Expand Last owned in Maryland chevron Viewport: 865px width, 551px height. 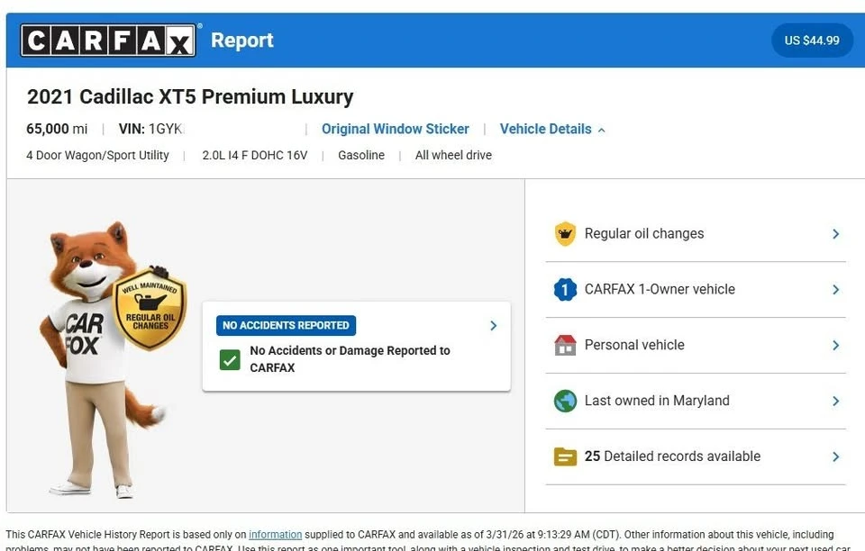pyautogui.click(x=836, y=401)
